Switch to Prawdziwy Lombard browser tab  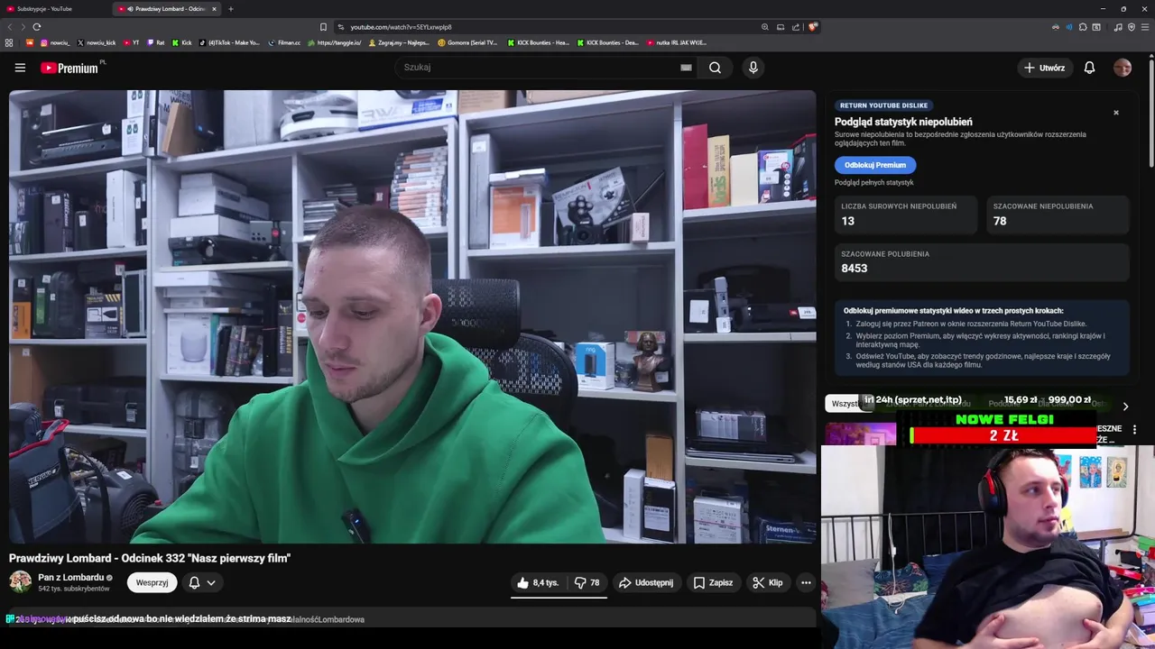coord(168,9)
